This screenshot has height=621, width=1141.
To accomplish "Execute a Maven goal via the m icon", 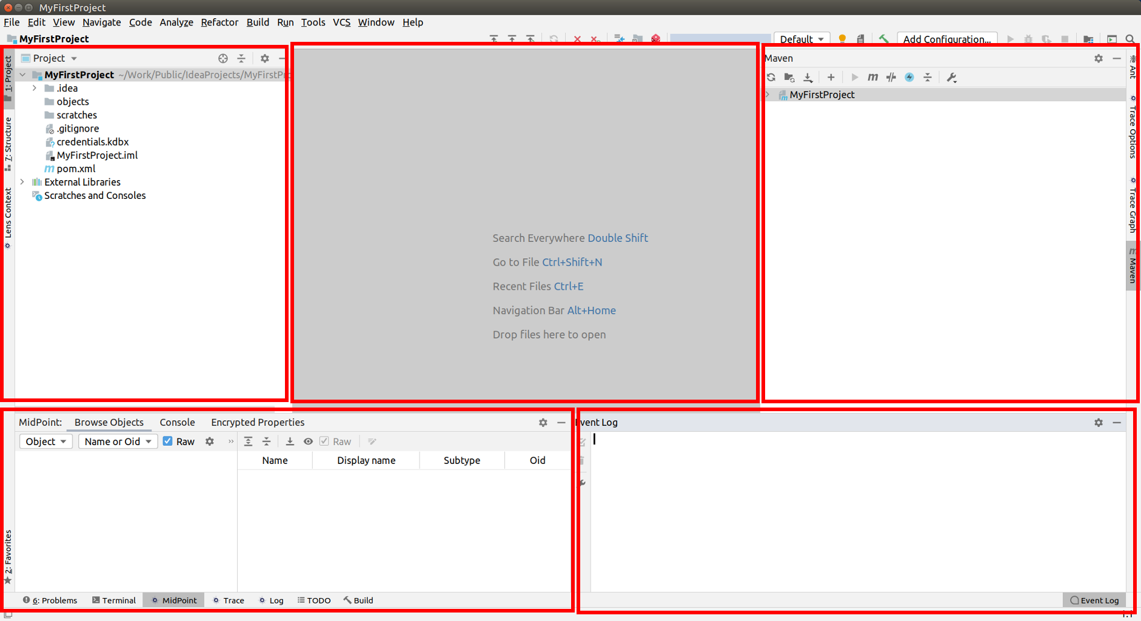I will click(x=872, y=77).
